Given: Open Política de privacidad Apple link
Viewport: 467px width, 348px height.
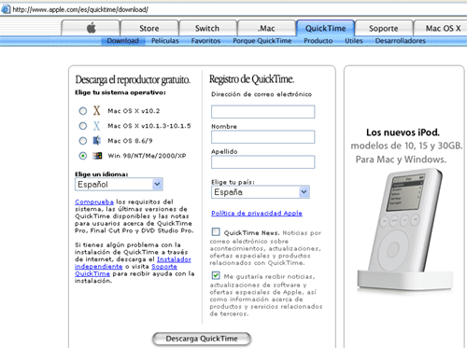Looking at the screenshot, I should click(257, 213).
